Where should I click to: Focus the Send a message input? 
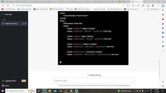94,81
